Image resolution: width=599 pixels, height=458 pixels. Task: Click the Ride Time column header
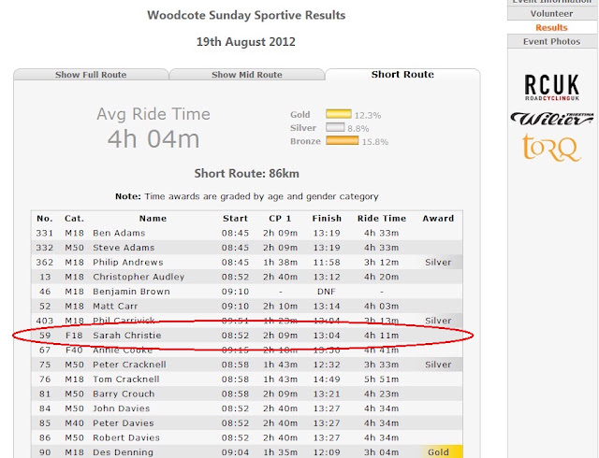(382, 219)
